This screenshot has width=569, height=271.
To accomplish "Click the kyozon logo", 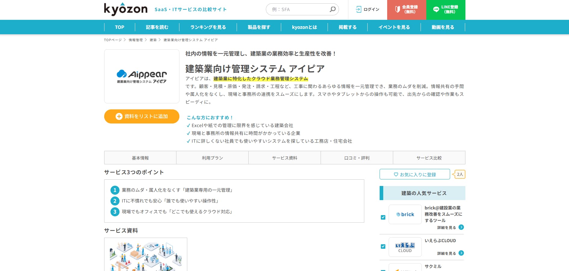I will (x=126, y=9).
